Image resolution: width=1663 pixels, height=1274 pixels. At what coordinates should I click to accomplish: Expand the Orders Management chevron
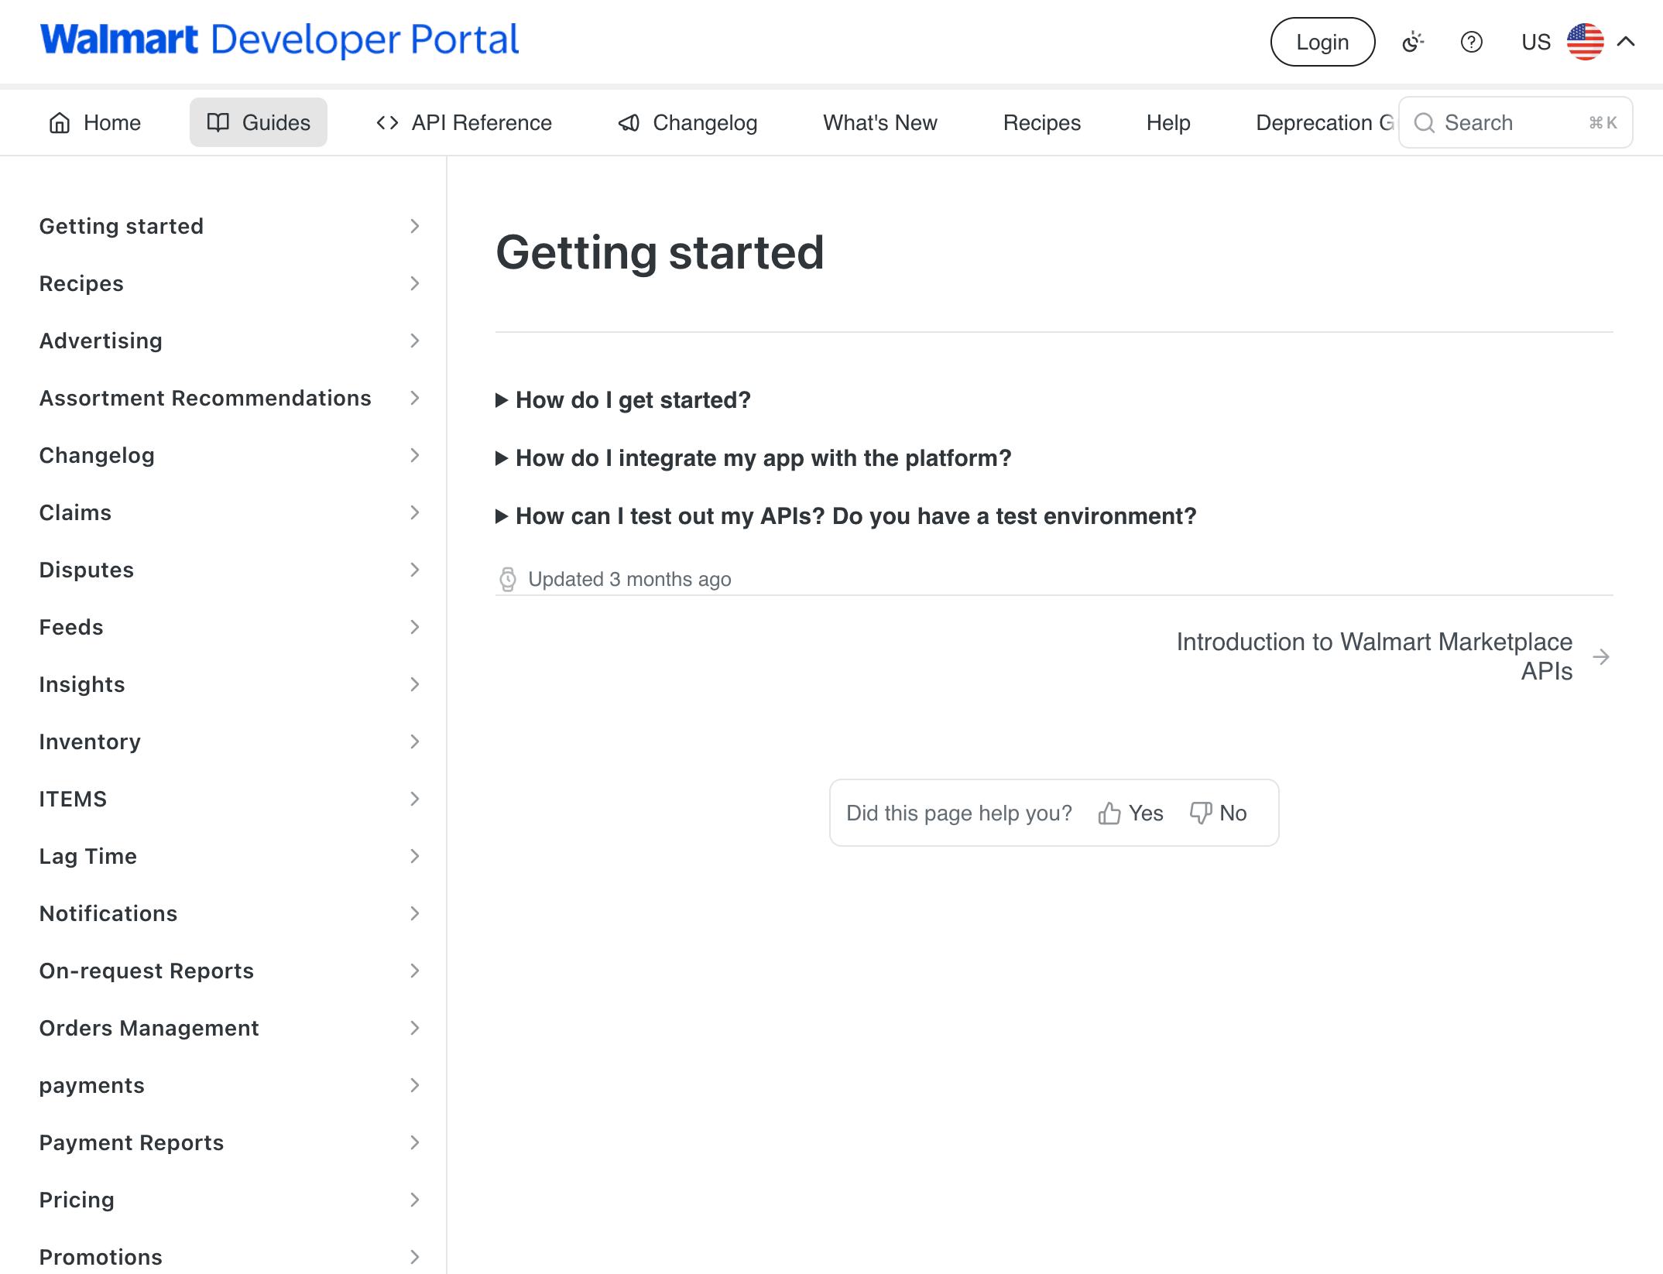(415, 1028)
